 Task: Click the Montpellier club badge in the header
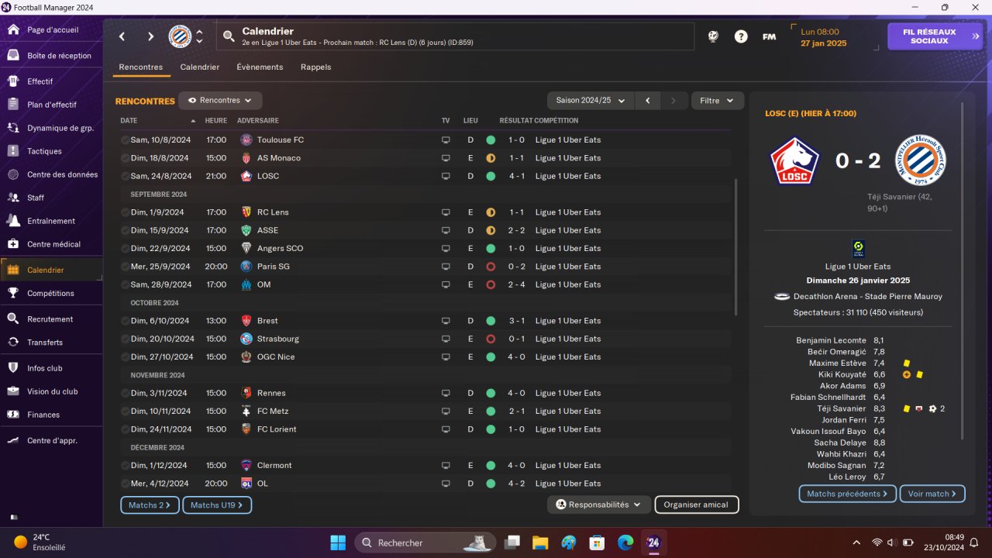tap(180, 36)
